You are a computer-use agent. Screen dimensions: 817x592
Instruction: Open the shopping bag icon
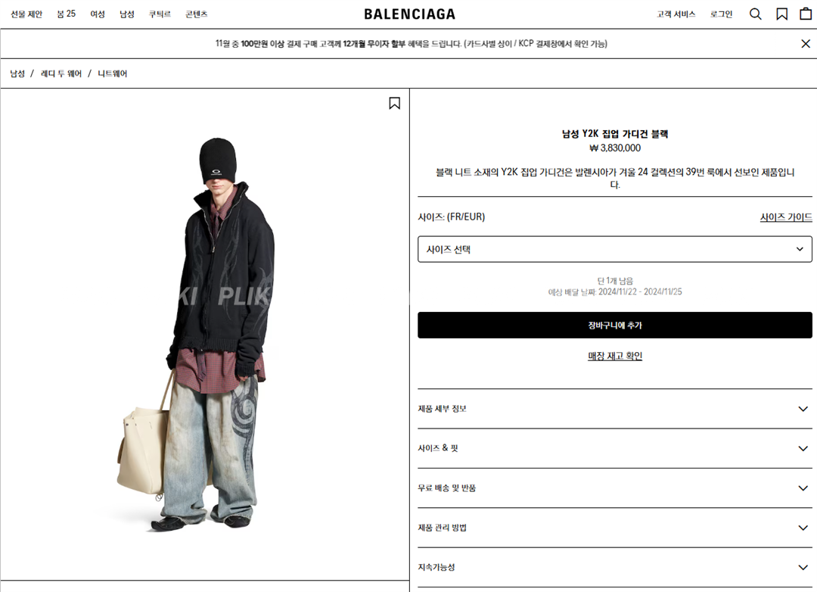[806, 14]
